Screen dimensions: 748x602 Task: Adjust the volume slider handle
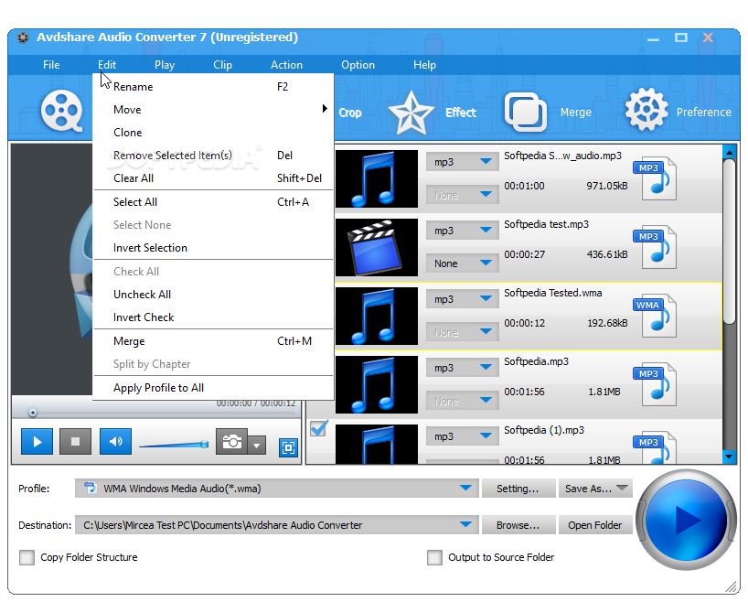pyautogui.click(x=204, y=445)
